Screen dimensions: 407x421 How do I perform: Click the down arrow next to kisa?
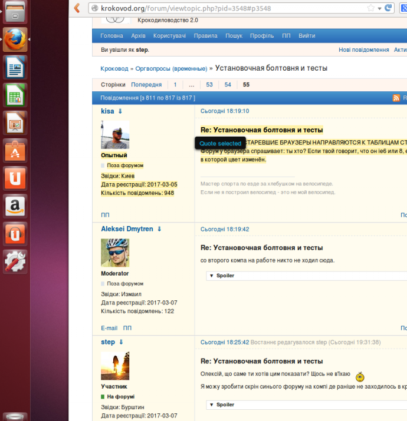[x=120, y=111]
